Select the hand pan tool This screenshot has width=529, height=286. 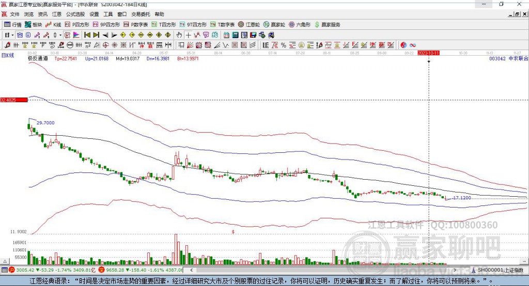pos(179,35)
